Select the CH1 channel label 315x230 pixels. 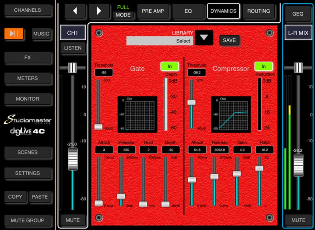73,33
